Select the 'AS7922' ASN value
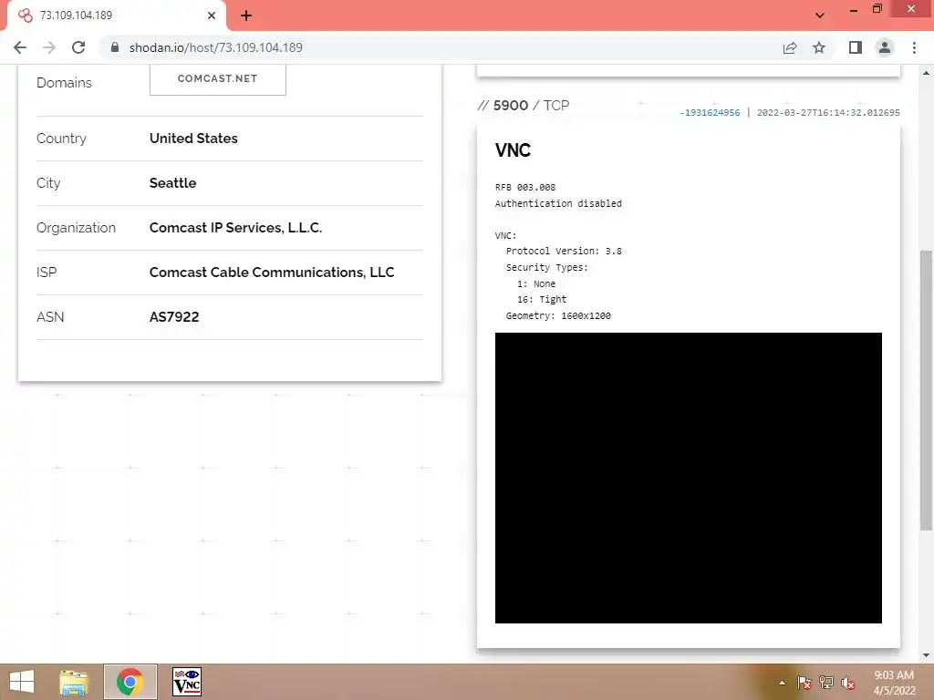 (x=174, y=316)
